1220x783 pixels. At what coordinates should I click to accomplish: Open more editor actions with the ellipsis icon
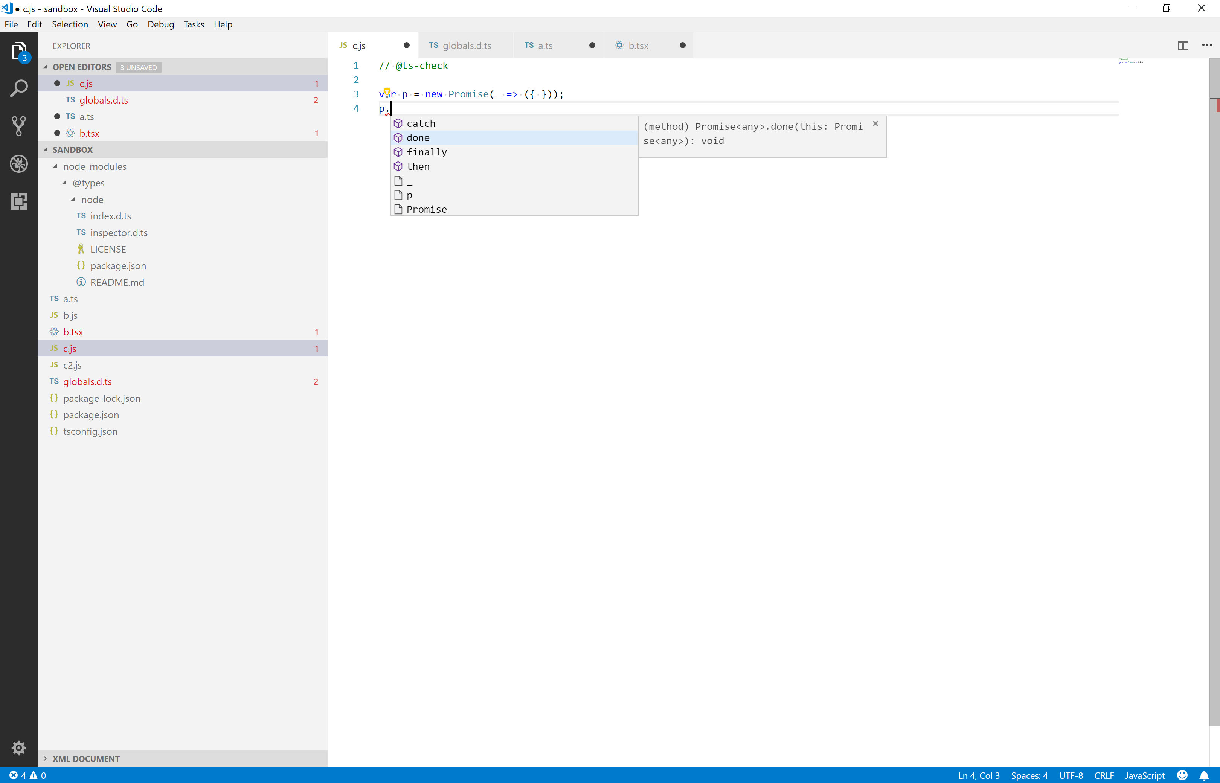[x=1207, y=45]
